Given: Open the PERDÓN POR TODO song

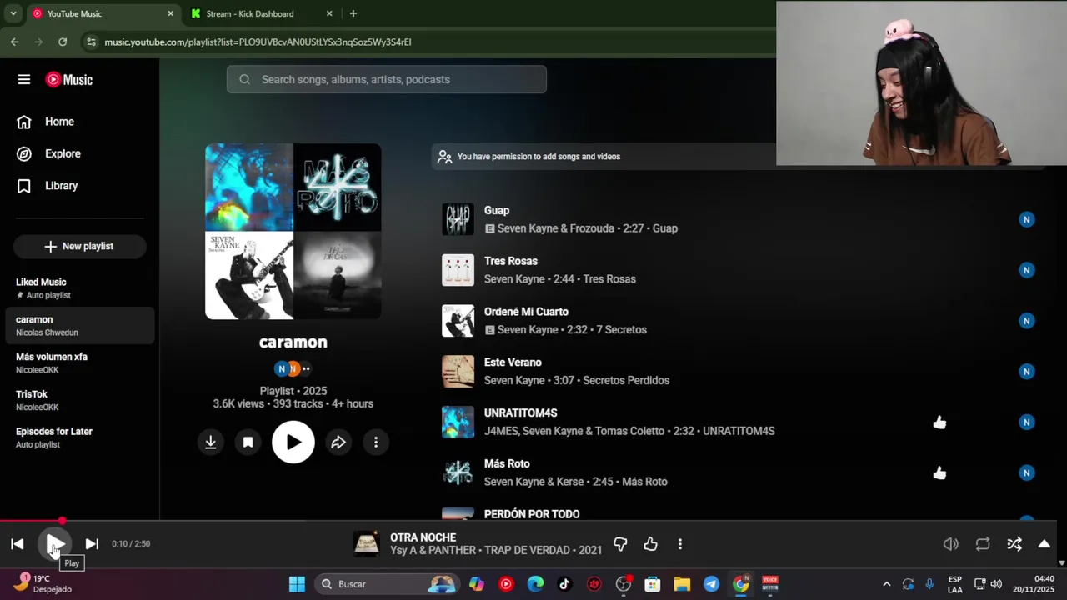Looking at the screenshot, I should (x=532, y=514).
